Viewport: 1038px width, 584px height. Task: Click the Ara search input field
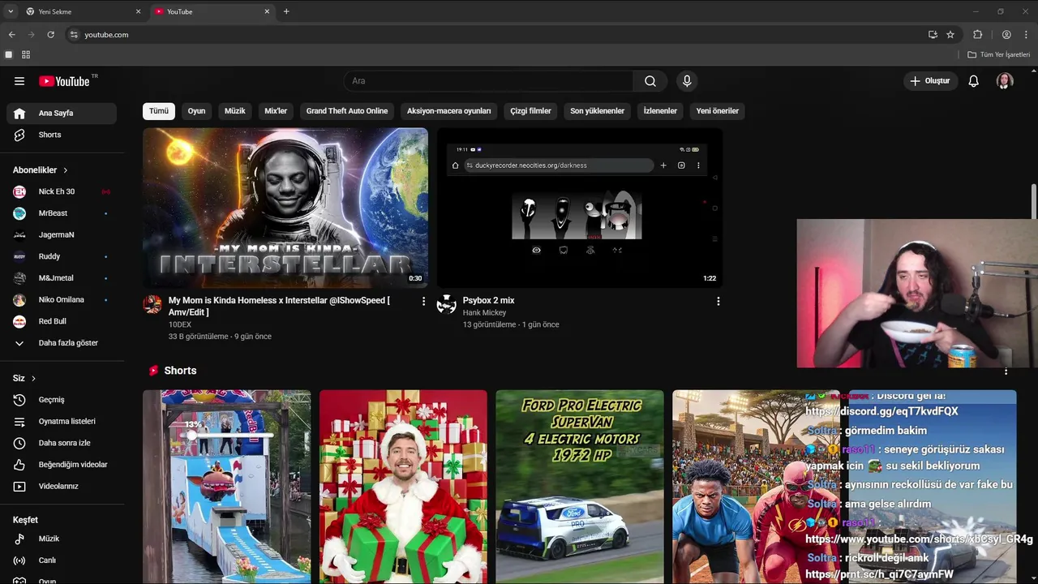click(x=489, y=81)
